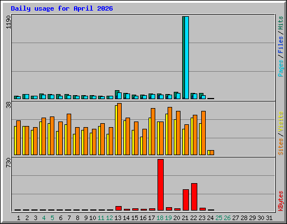Click the cyan 'Pages' legend label

(x=281, y=68)
